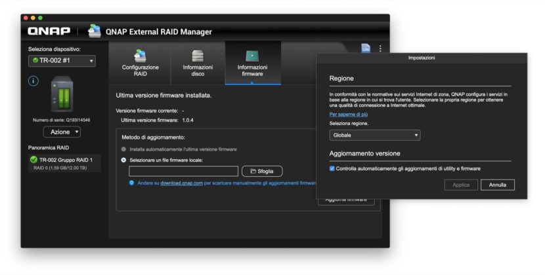Click green check icon of RAID group
545x275 pixels.
pyautogui.click(x=33, y=160)
